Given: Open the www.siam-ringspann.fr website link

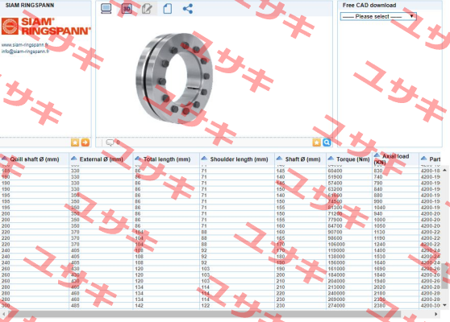Looking at the screenshot, I should (x=25, y=45).
